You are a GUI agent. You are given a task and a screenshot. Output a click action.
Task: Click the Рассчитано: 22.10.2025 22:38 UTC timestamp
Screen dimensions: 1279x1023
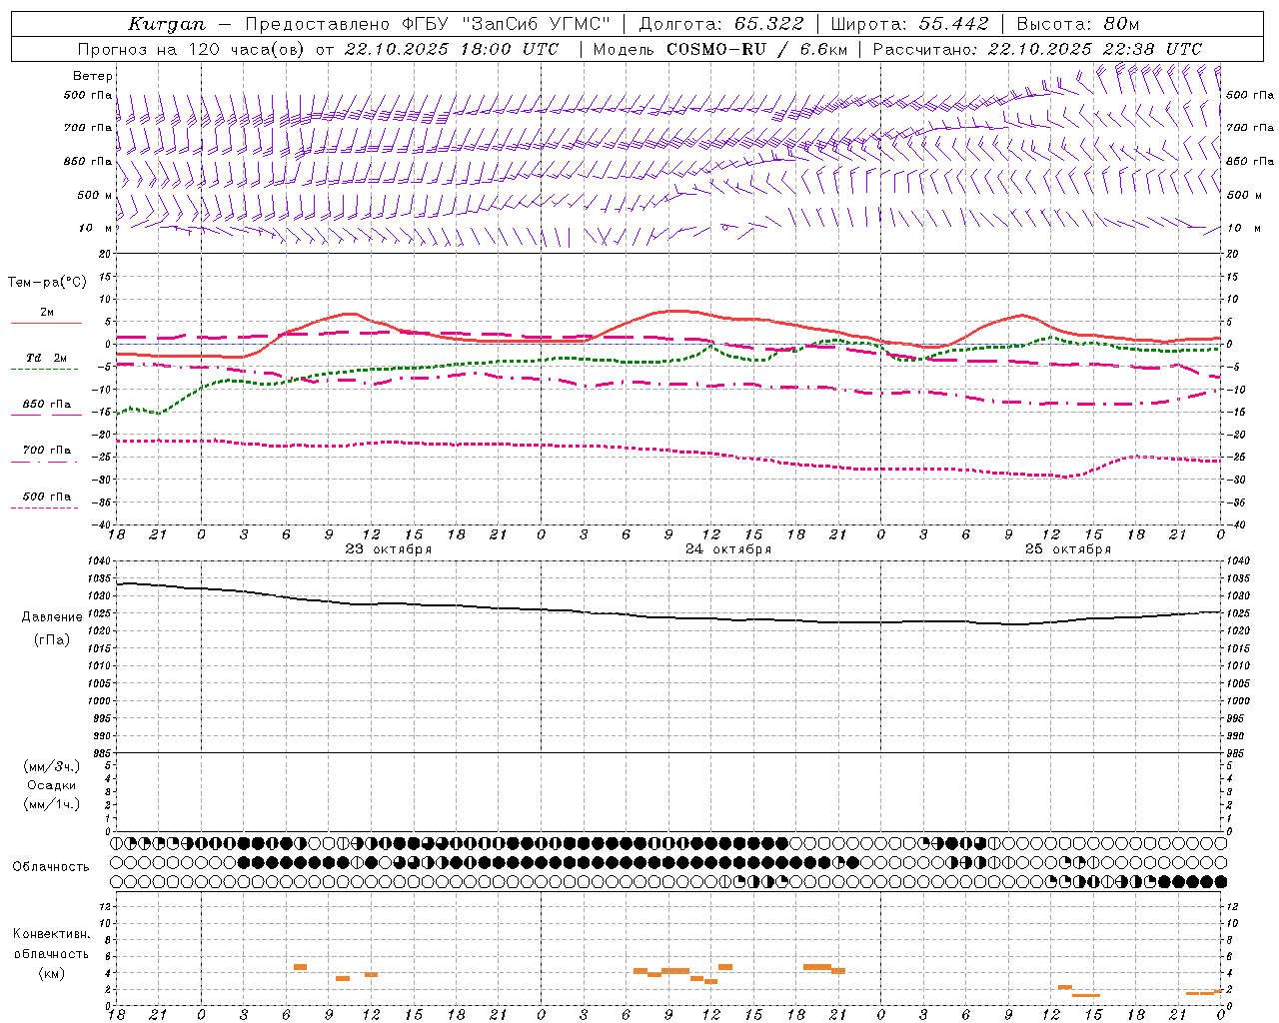pyautogui.click(x=1037, y=49)
